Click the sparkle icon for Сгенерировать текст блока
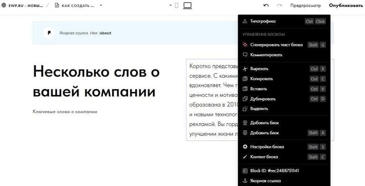 tap(245, 45)
